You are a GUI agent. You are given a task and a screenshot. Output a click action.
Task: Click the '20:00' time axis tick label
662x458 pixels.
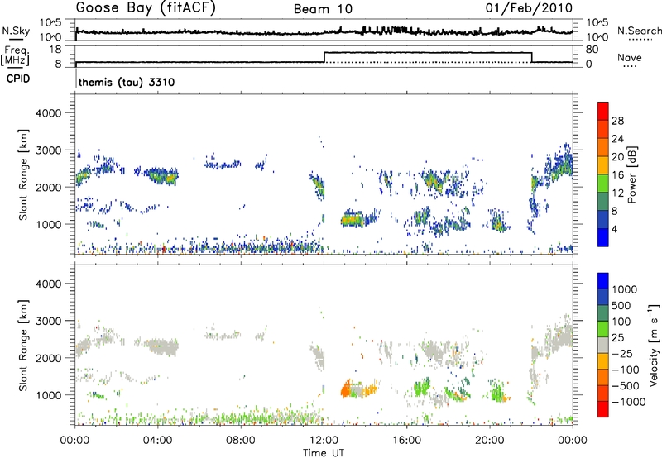tap(489, 441)
